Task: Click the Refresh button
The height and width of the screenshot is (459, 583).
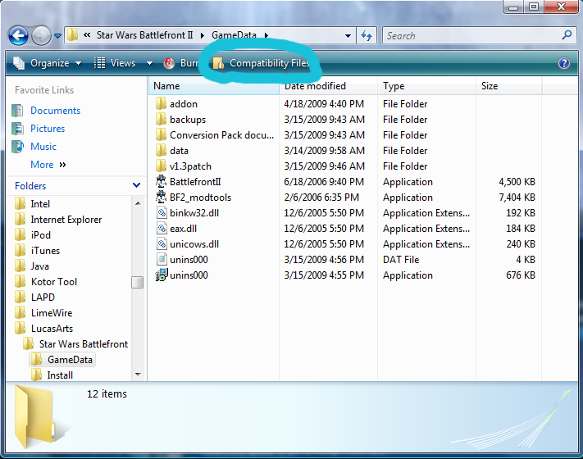Action: (x=367, y=36)
